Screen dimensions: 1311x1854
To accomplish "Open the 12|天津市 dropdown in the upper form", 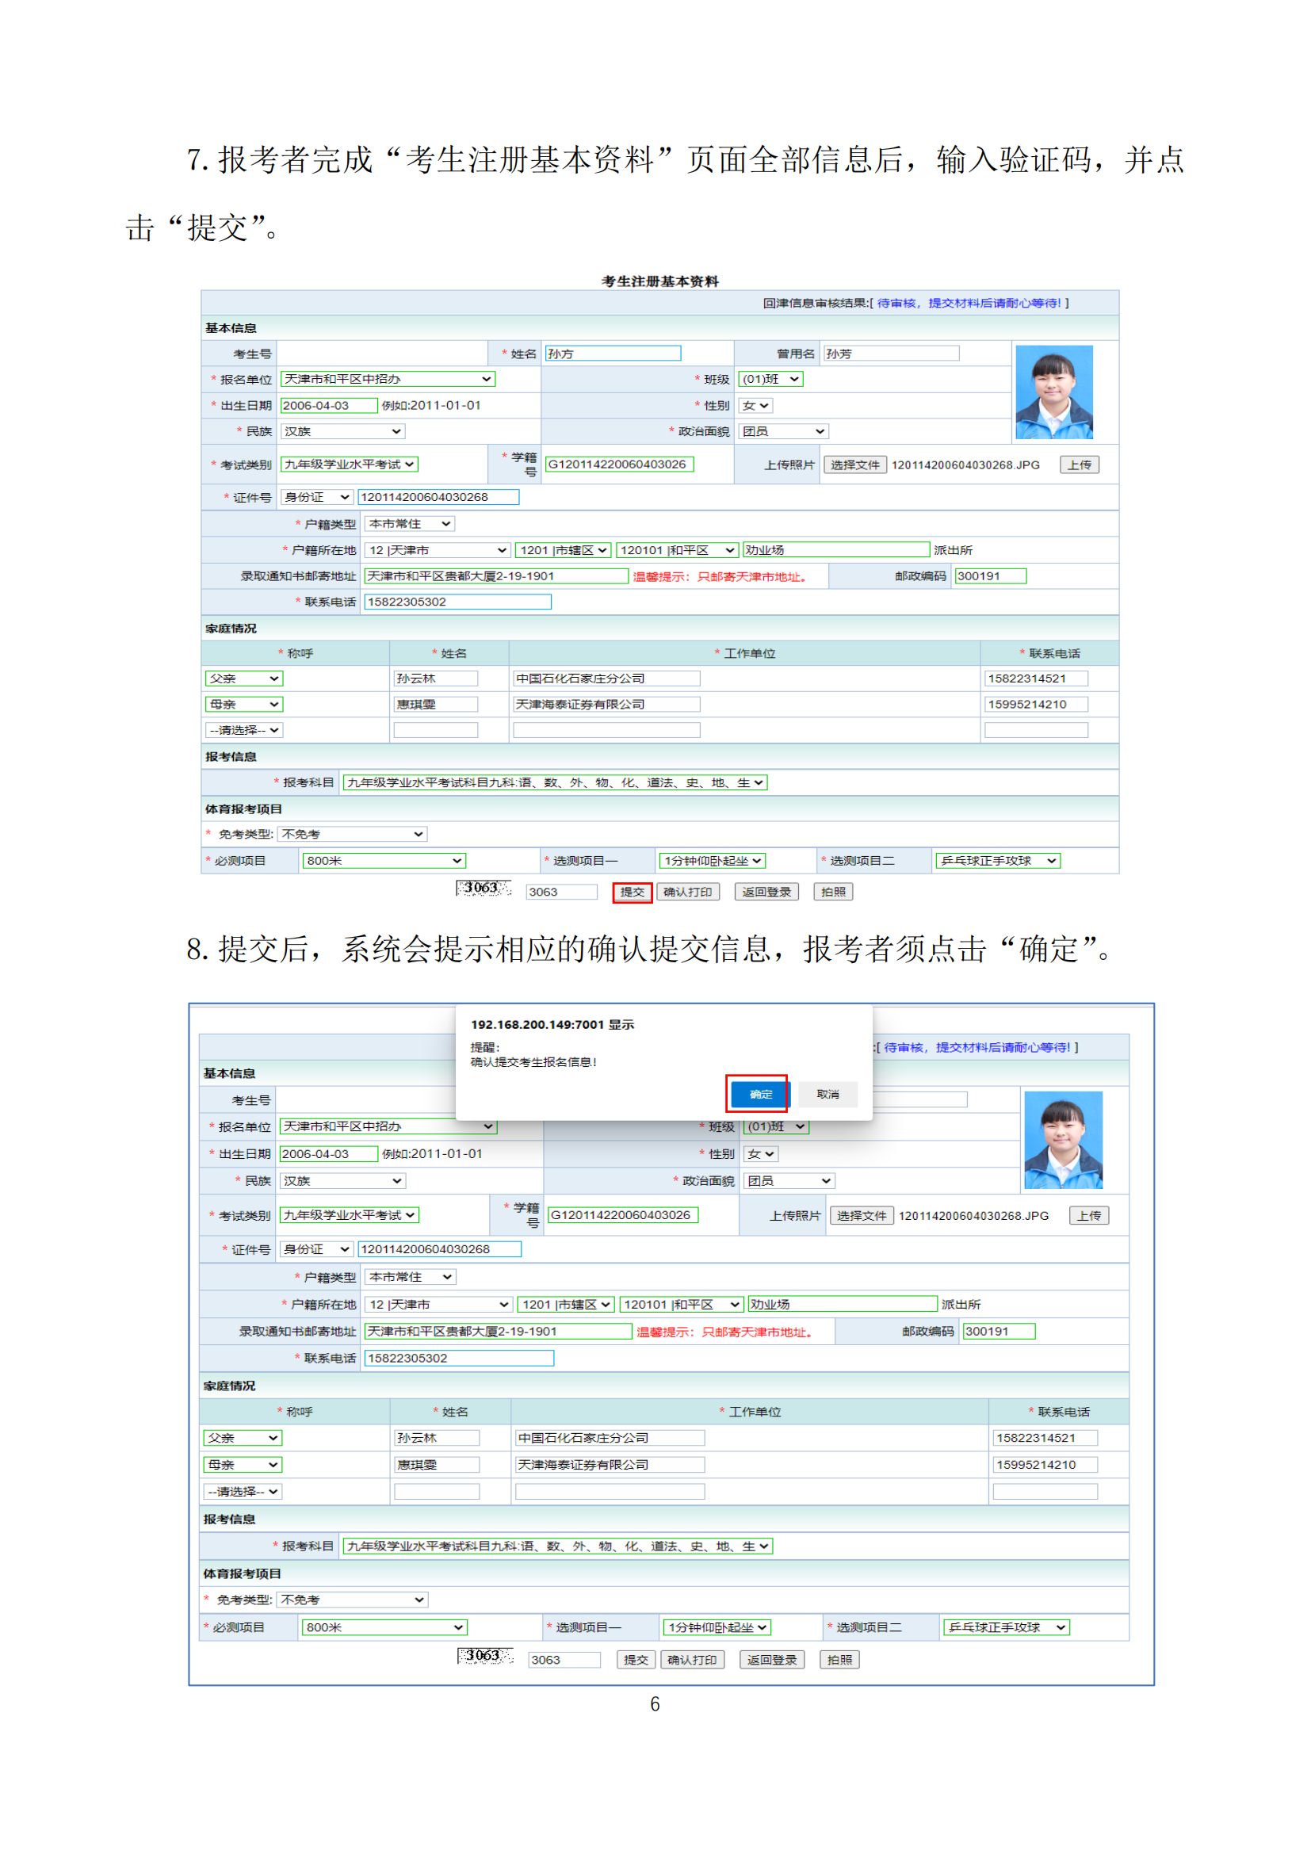I will (x=438, y=550).
